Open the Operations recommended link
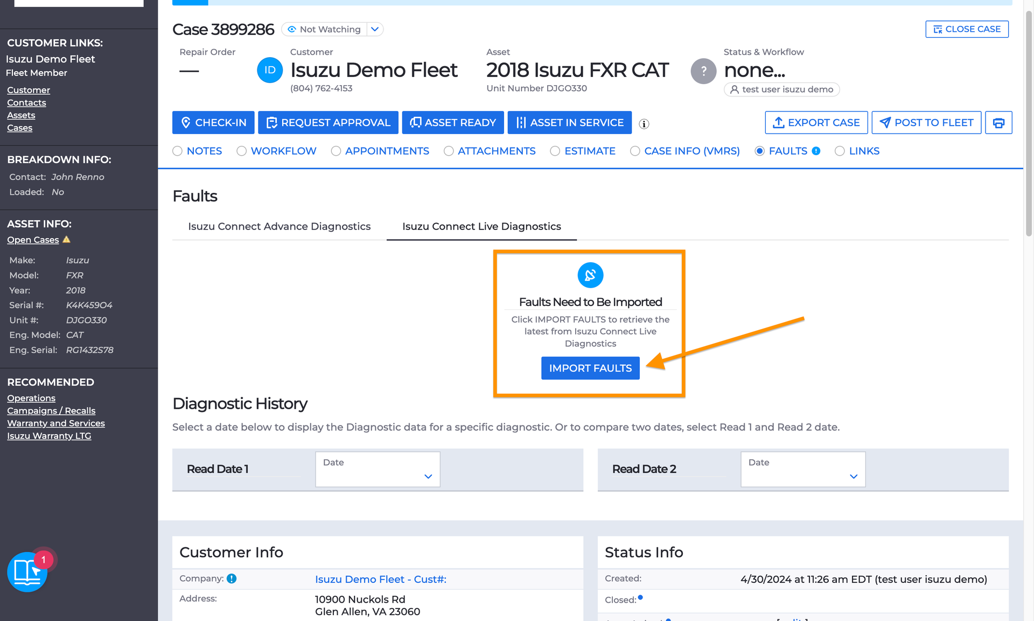This screenshot has height=621, width=1034. click(31, 399)
